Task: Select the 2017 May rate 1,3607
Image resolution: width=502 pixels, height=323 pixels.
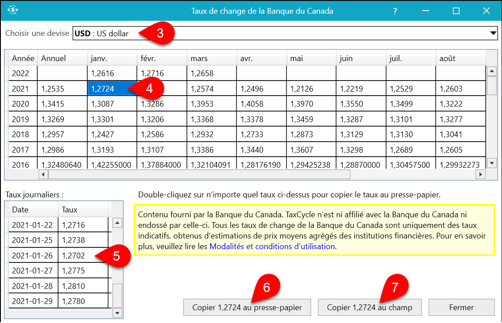Action: (x=311, y=150)
